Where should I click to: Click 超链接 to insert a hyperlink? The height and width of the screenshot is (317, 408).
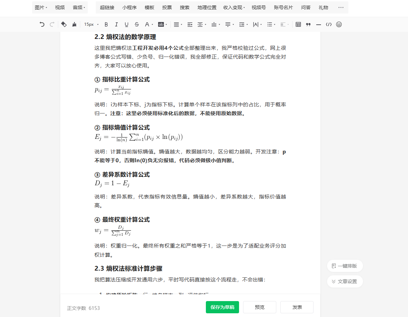107,7
